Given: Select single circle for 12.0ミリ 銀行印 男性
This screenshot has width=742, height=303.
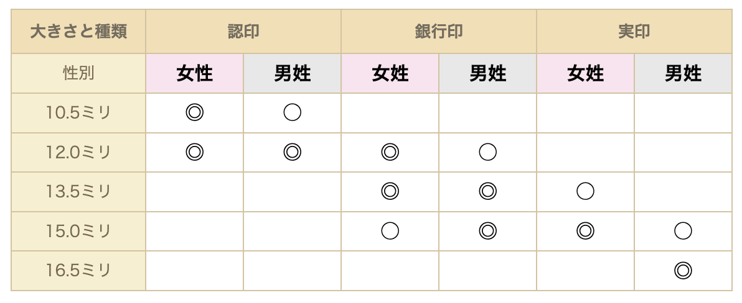Looking at the screenshot, I should [488, 152].
